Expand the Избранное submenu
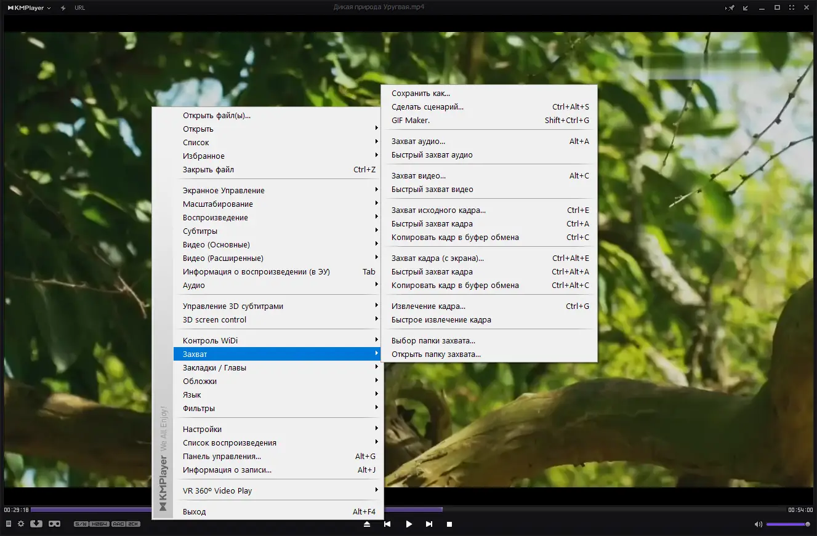Image resolution: width=817 pixels, height=536 pixels. pos(276,156)
